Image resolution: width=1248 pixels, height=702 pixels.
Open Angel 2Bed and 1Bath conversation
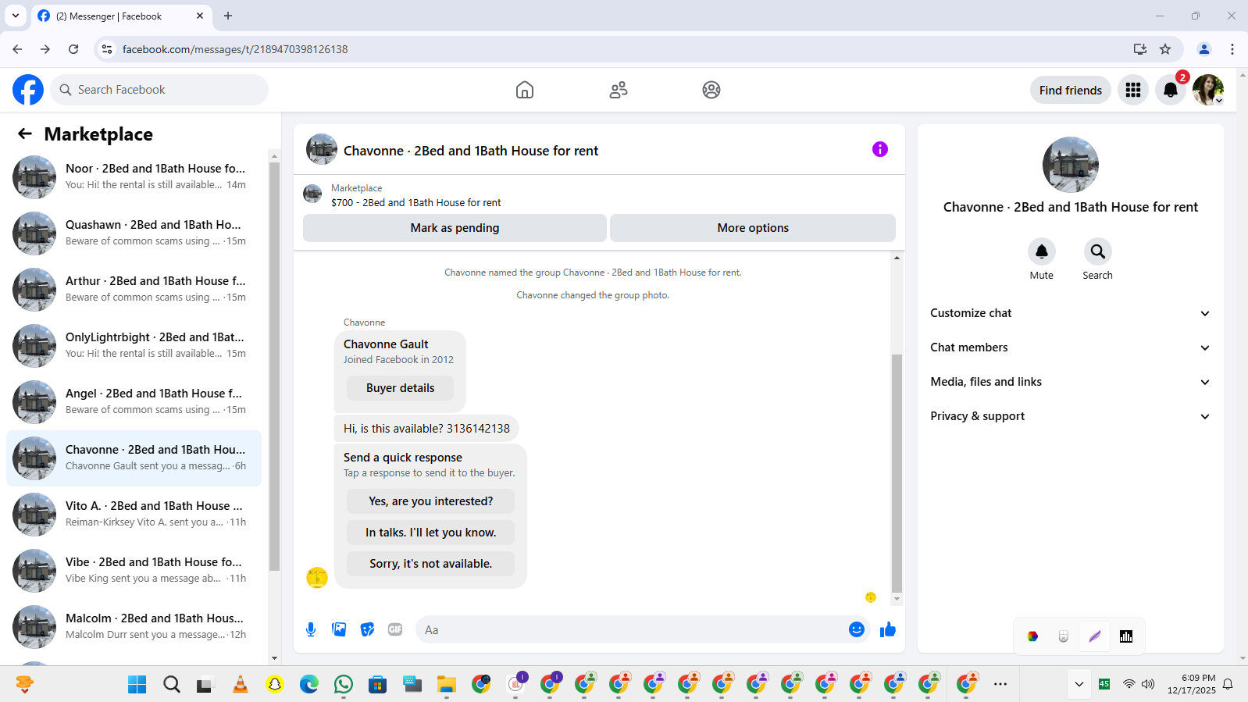click(x=134, y=401)
